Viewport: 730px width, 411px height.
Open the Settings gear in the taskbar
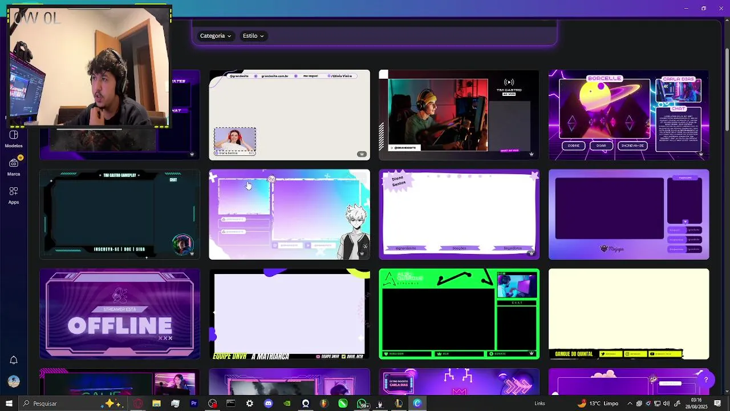[x=249, y=404]
